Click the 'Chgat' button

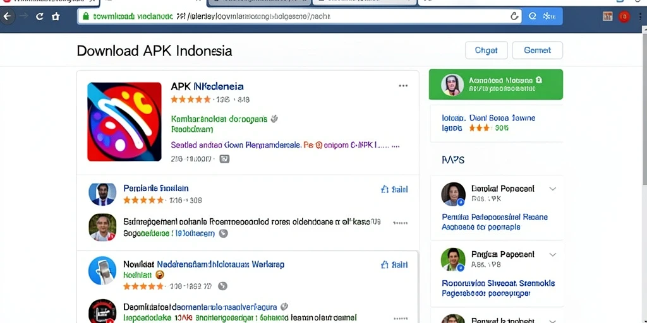click(x=486, y=50)
